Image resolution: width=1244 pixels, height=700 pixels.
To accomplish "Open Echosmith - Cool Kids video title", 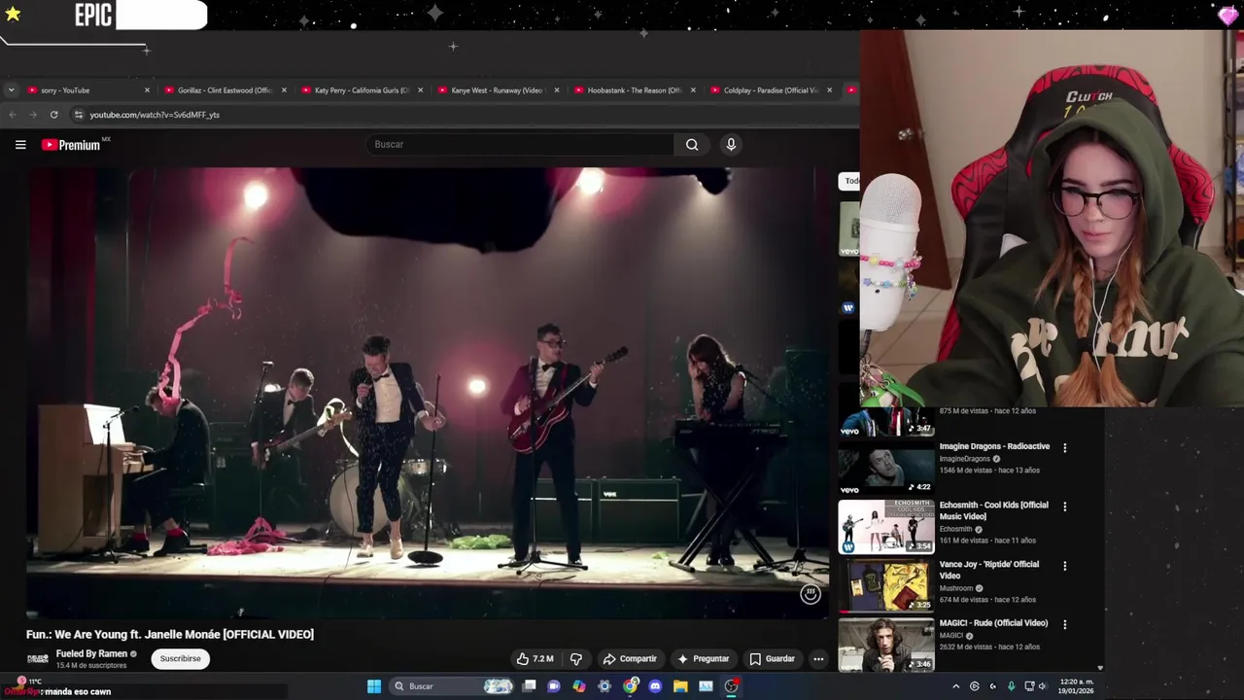I will click(x=993, y=510).
